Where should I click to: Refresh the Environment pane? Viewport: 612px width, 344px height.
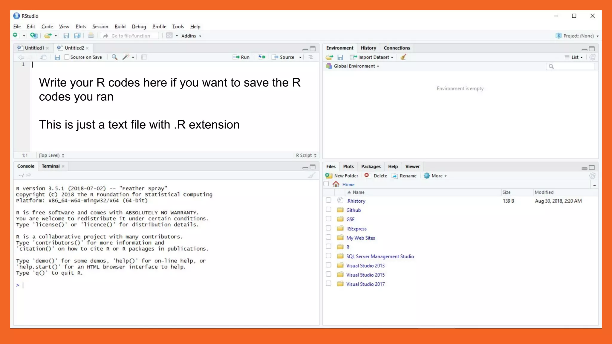(593, 57)
